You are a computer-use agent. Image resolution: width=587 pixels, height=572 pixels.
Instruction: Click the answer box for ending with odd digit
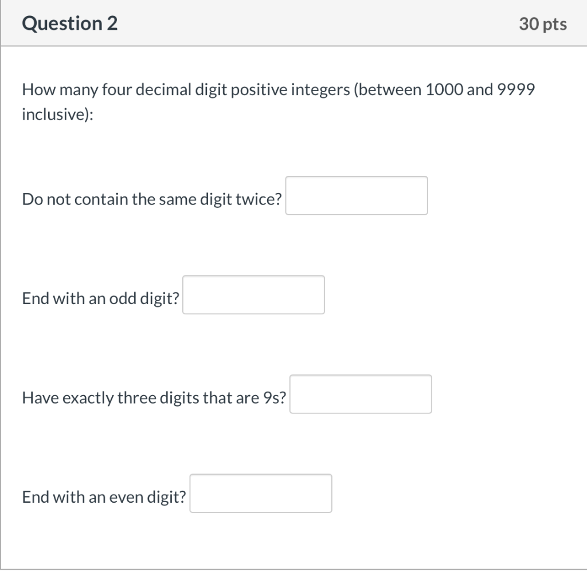pos(253,294)
